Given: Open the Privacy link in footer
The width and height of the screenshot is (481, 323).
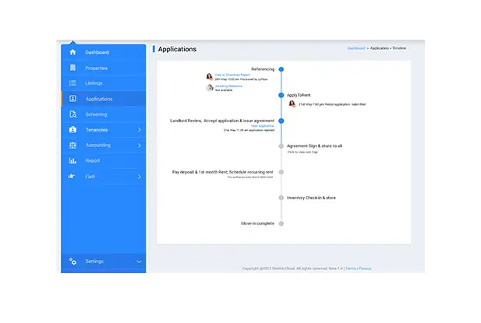Looking at the screenshot, I should click(365, 269).
